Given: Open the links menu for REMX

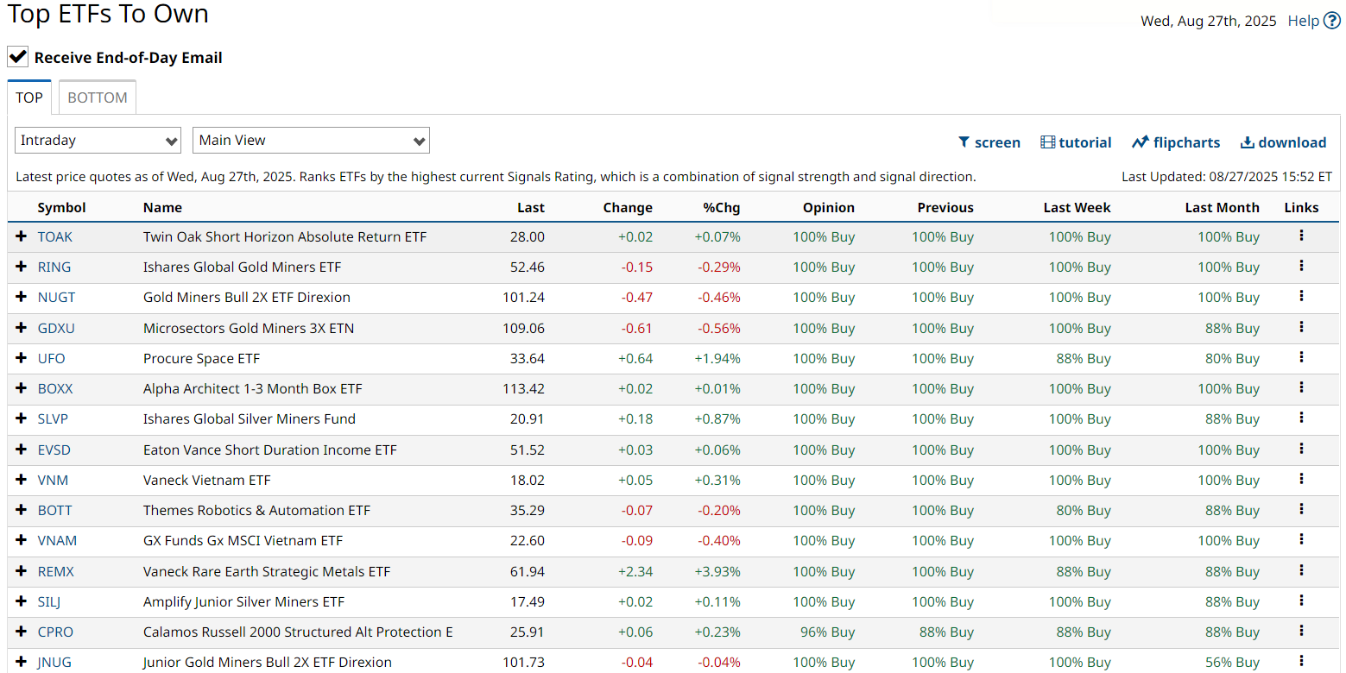Looking at the screenshot, I should pyautogui.click(x=1301, y=570).
